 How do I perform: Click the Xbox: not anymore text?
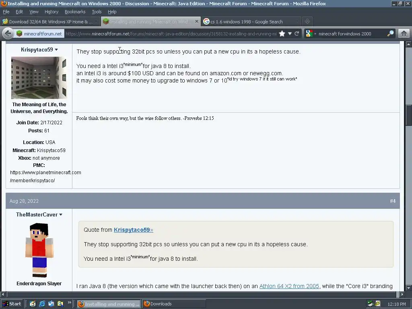tap(39, 158)
